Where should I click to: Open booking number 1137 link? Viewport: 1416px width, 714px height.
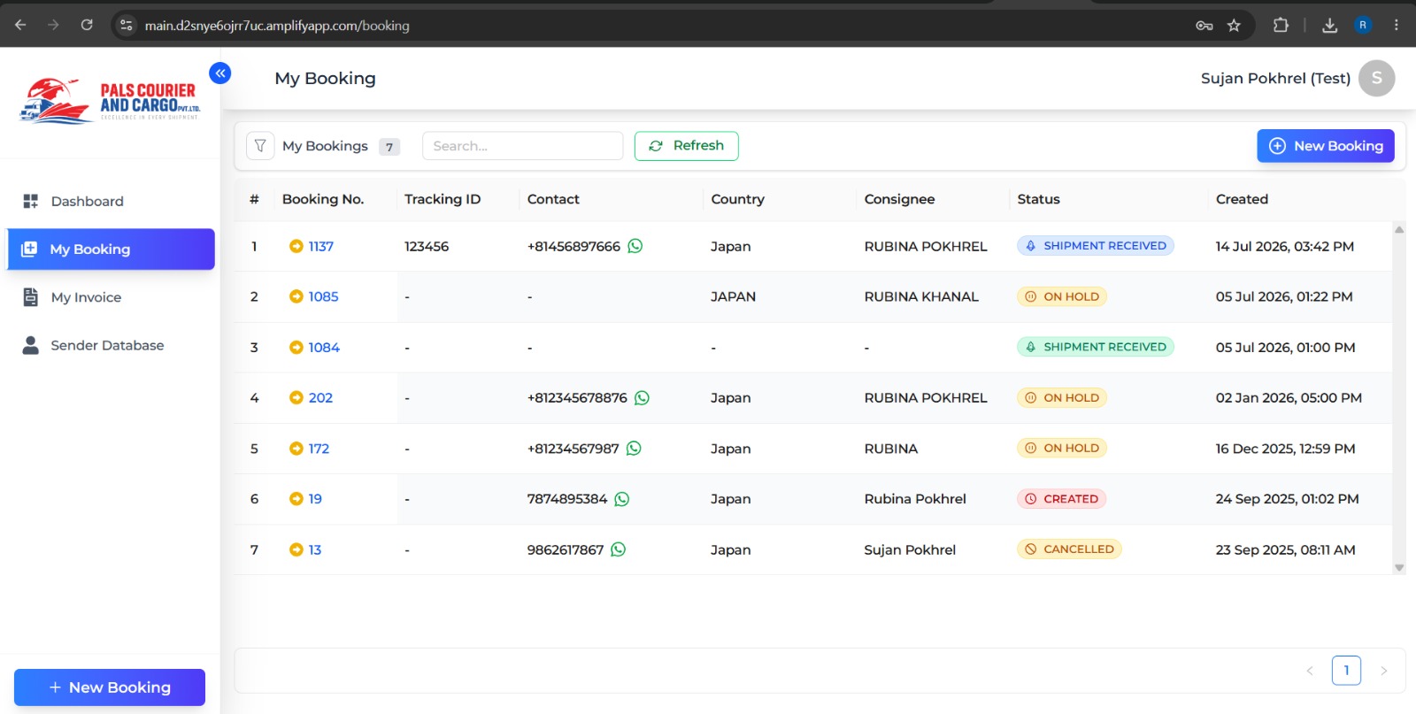[321, 246]
